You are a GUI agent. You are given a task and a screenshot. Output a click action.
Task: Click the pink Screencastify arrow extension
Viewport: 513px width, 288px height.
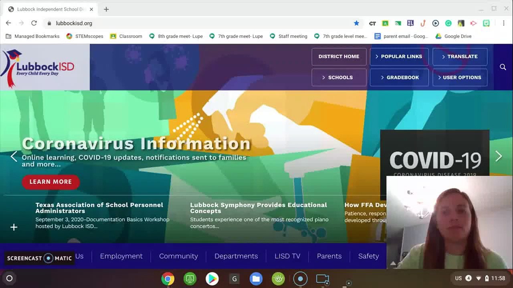click(473, 23)
